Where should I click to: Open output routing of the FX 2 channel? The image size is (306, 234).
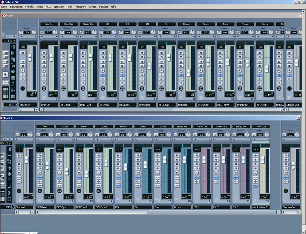click(221, 127)
